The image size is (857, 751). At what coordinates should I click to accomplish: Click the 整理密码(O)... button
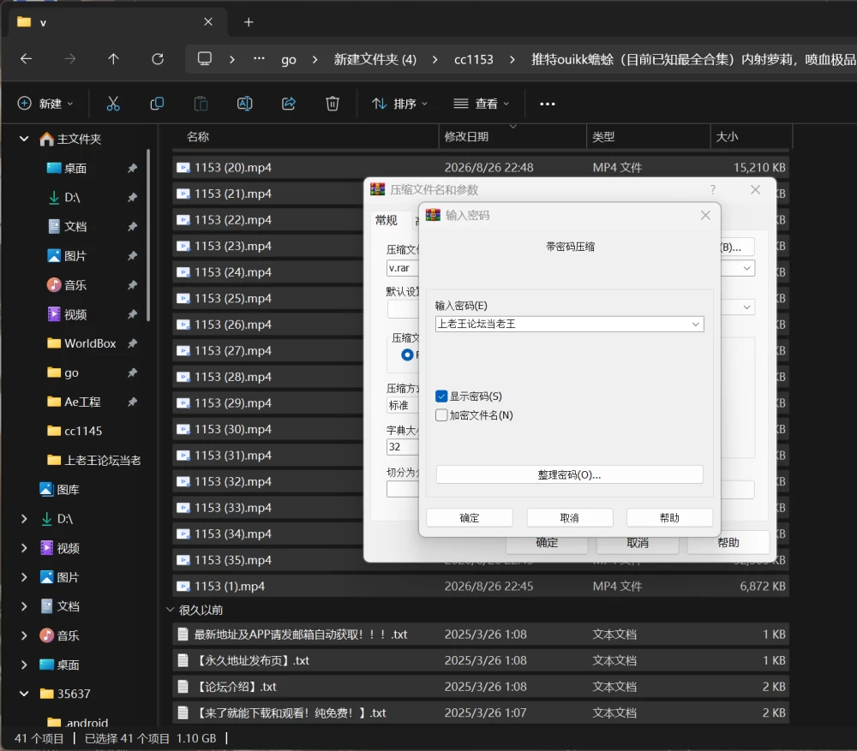pyautogui.click(x=569, y=474)
